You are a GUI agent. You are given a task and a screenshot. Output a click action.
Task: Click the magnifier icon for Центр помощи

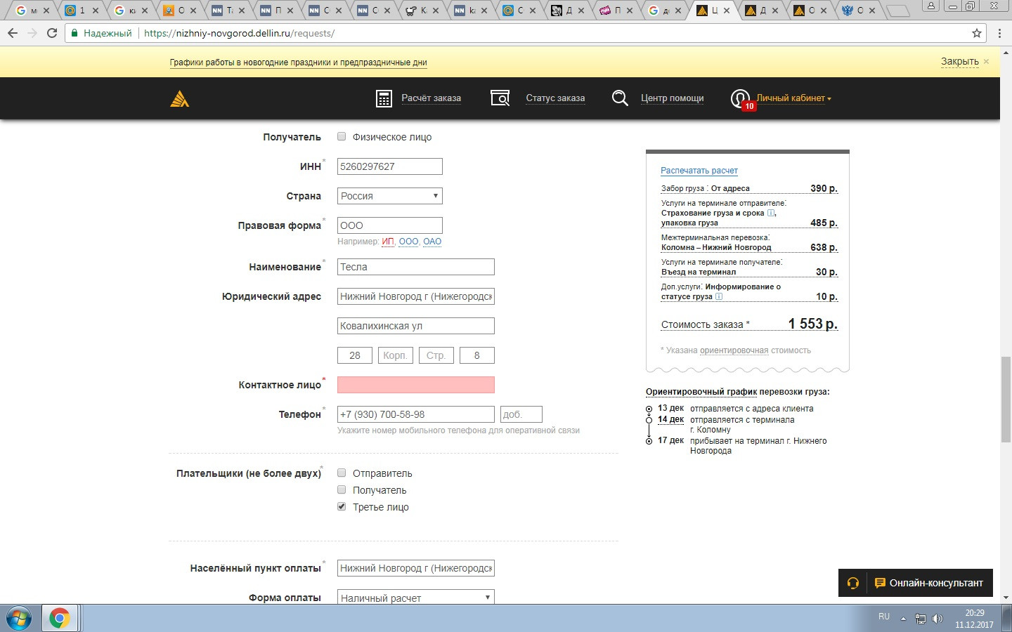coord(620,98)
